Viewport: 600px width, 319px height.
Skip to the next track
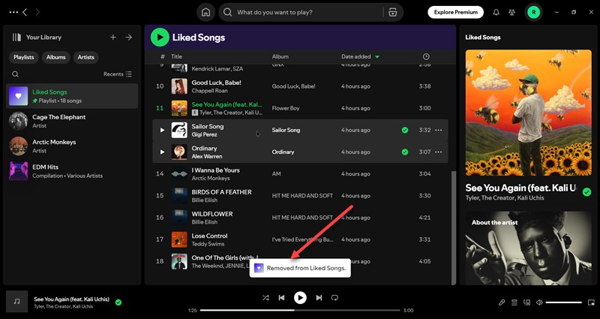[319, 297]
